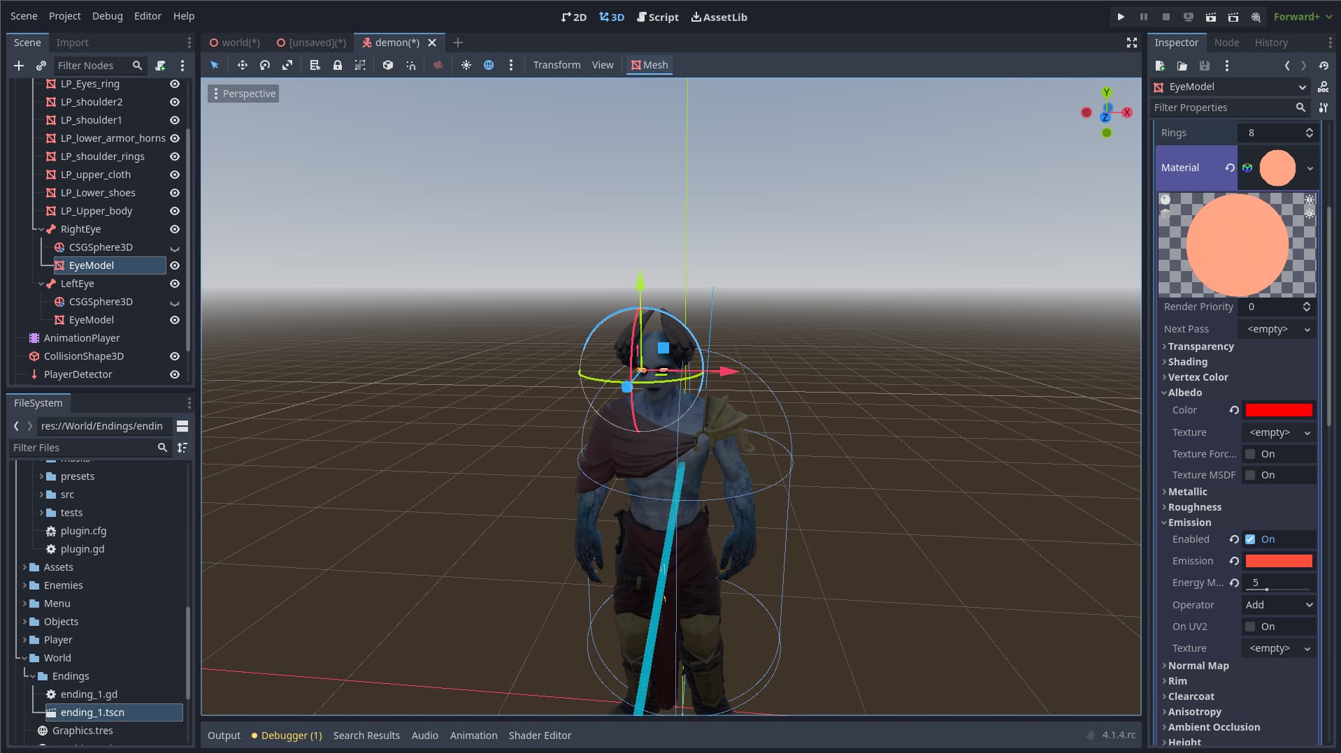Open the Project menu

65,16
